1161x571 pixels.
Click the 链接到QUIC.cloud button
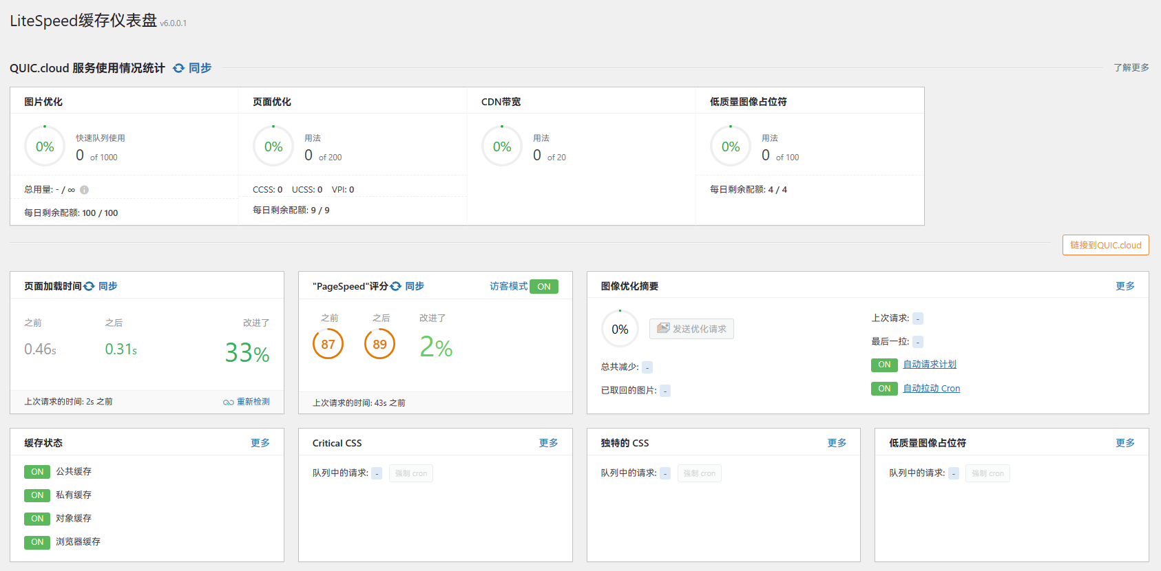[x=1105, y=245]
